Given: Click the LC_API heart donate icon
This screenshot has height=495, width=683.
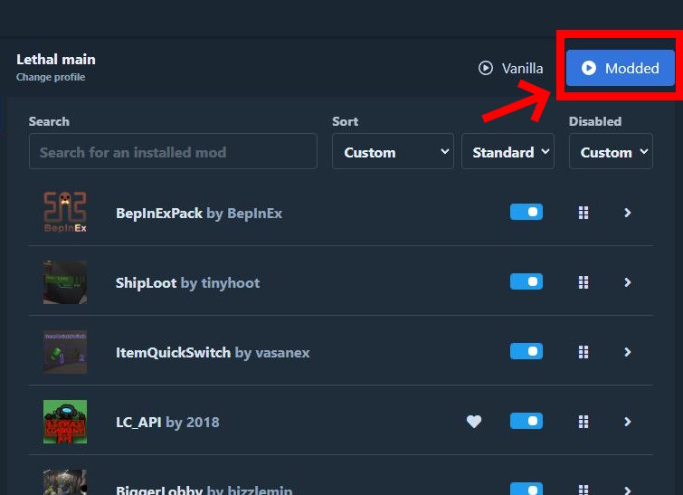Looking at the screenshot, I should pyautogui.click(x=474, y=422).
